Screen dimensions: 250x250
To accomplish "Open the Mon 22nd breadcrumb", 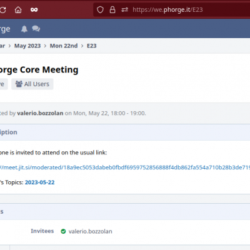I will tap(64, 46).
